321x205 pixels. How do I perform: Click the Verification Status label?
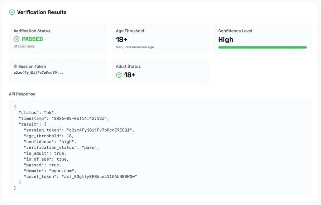[32, 31]
